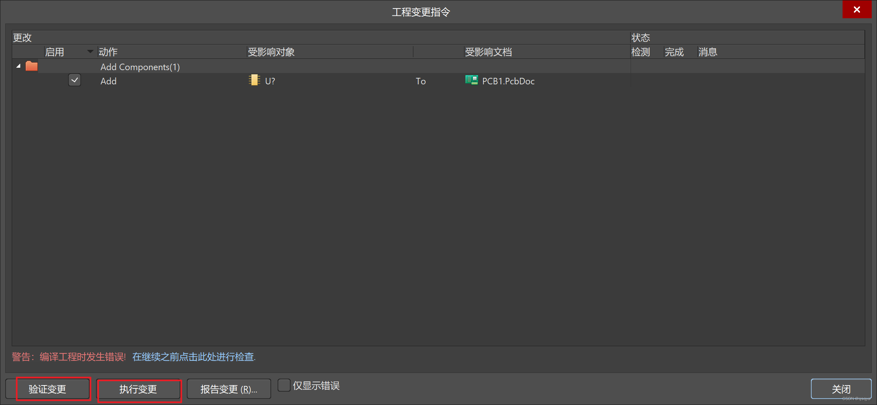877x405 pixels.
Task: Select the U? object text
Action: coord(270,81)
